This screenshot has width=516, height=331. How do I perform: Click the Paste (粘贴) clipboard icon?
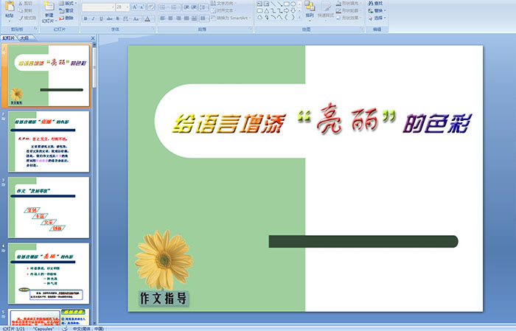pyautogui.click(x=10, y=7)
